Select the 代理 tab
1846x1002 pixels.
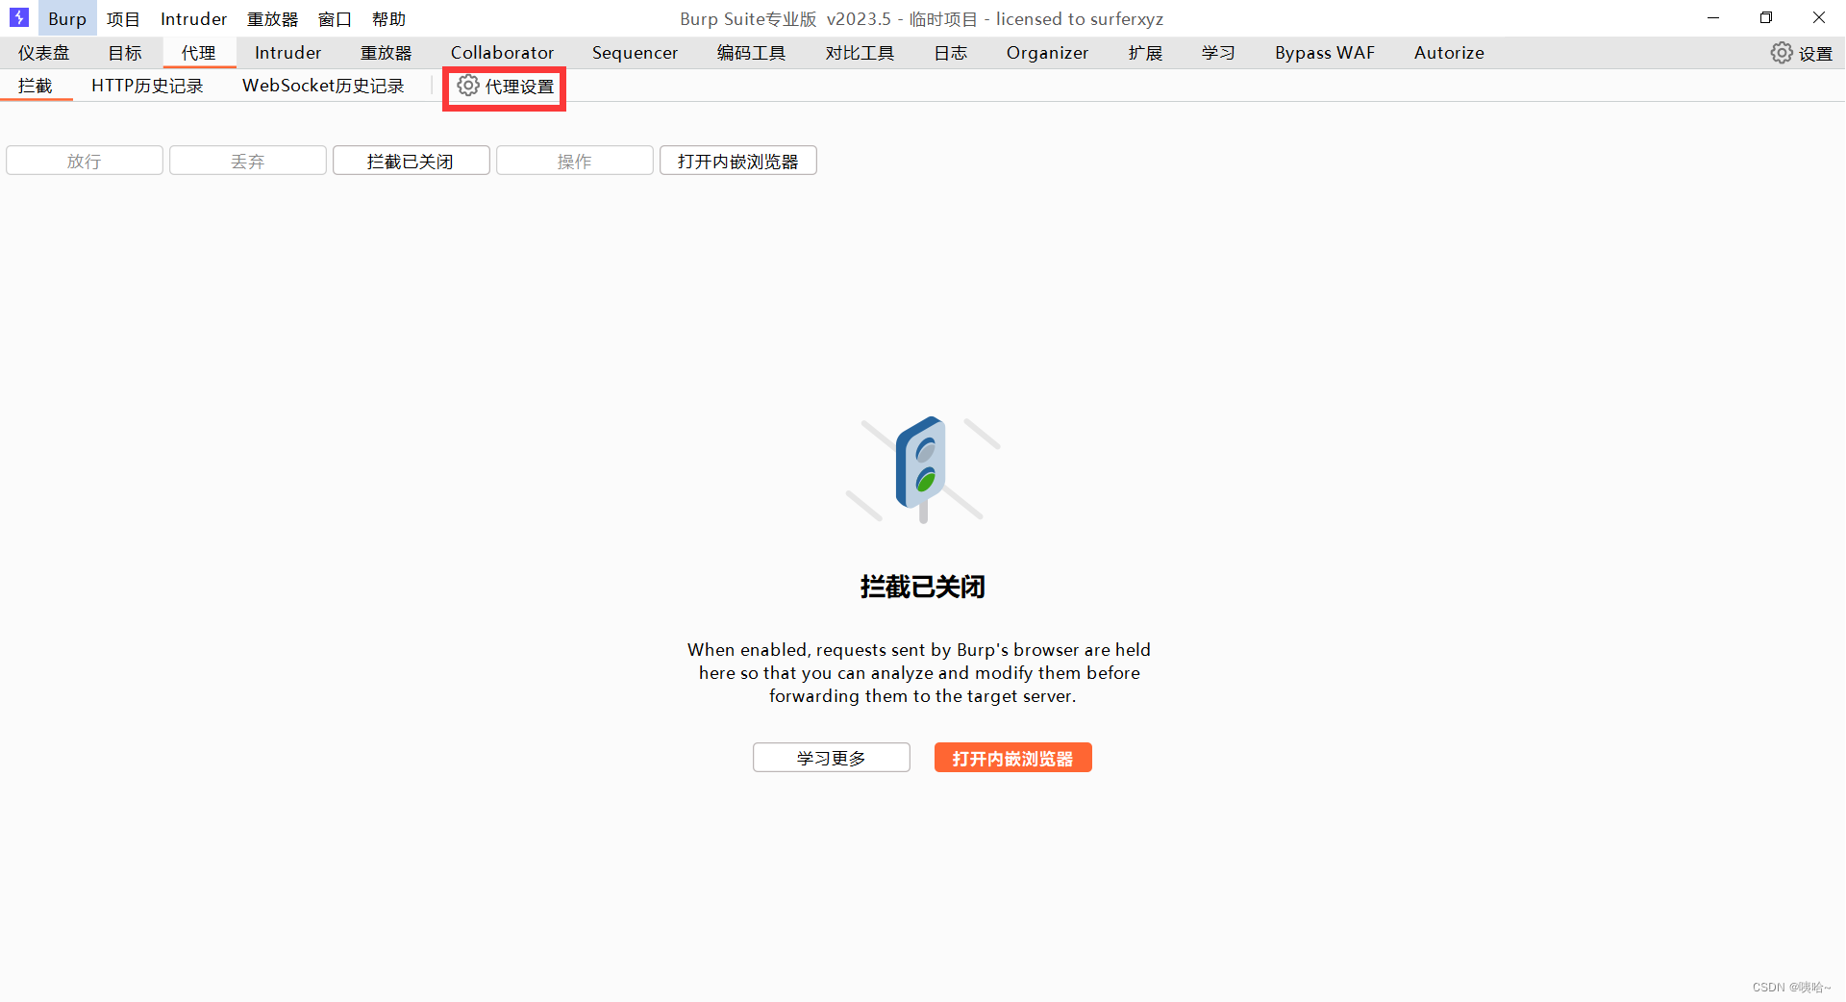pyautogui.click(x=199, y=53)
